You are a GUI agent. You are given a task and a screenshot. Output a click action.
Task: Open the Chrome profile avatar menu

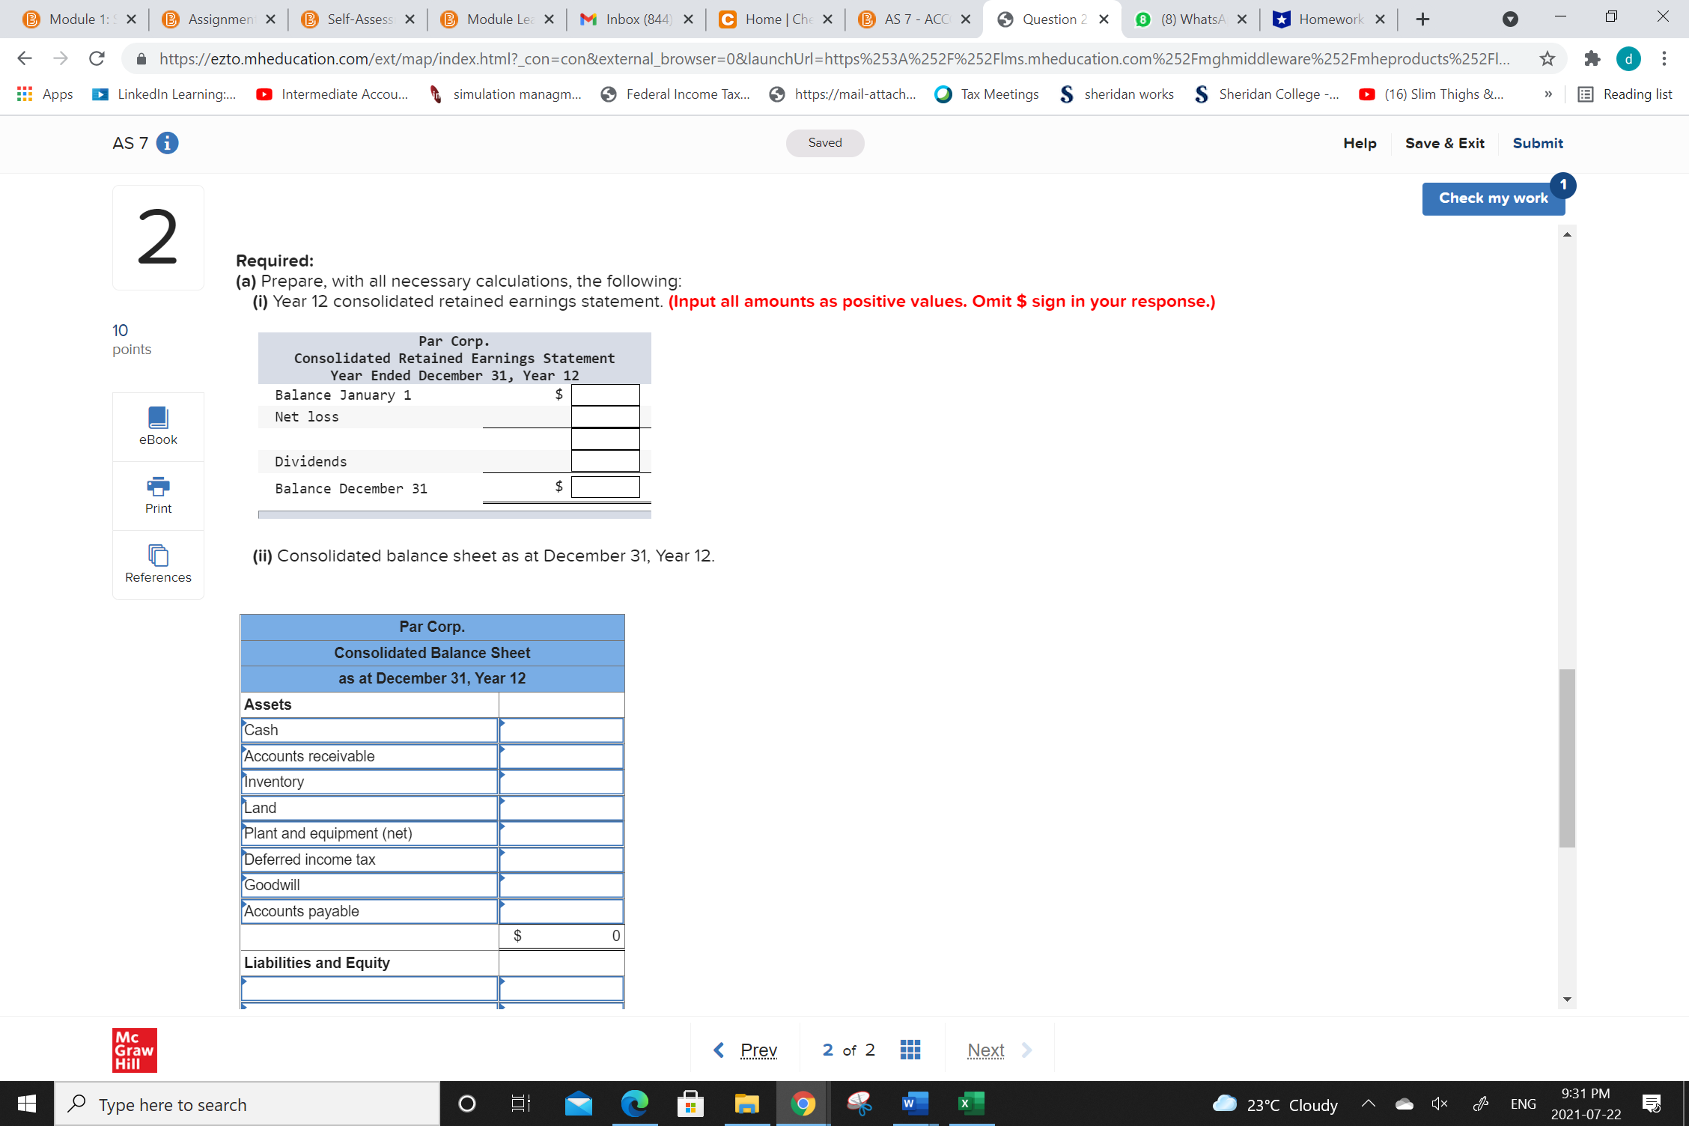pos(1629,58)
